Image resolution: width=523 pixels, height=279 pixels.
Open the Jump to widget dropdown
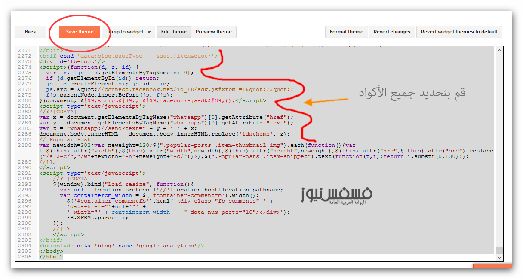[x=128, y=32]
